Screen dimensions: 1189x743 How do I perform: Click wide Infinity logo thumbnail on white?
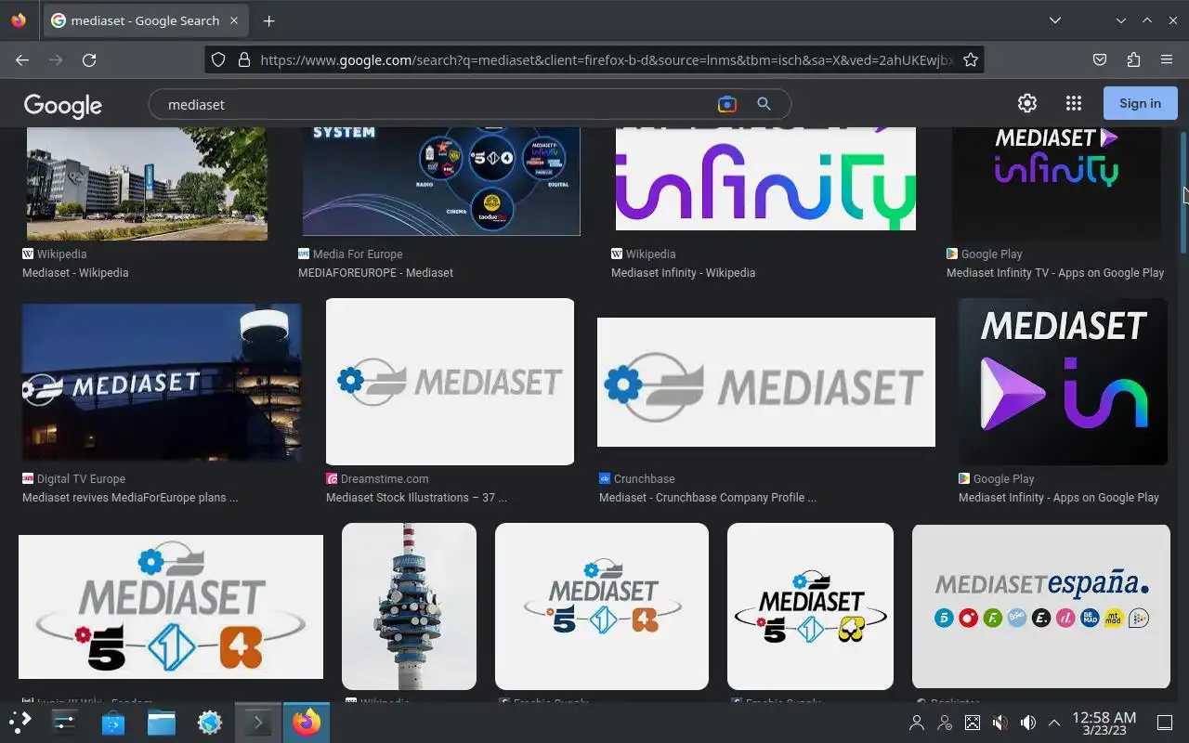tap(765, 178)
